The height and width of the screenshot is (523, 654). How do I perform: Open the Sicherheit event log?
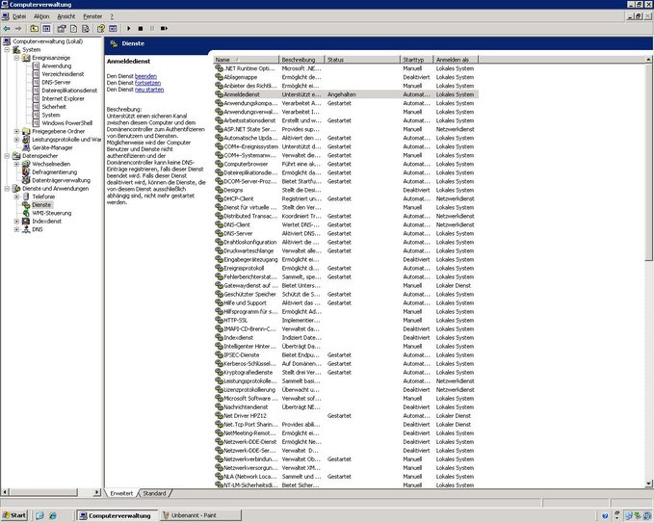54,107
